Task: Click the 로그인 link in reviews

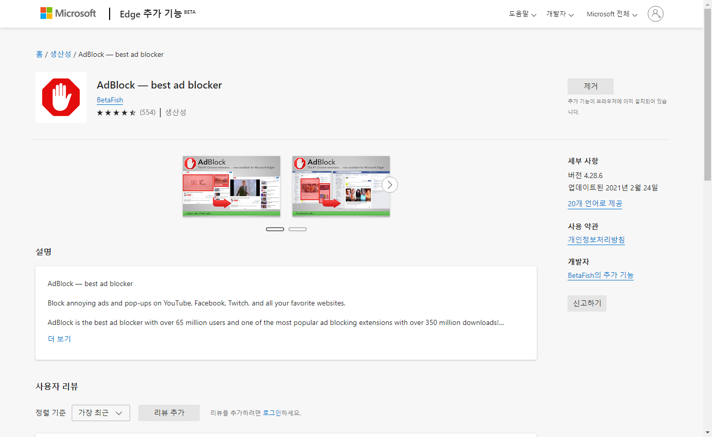Action: [x=272, y=413]
